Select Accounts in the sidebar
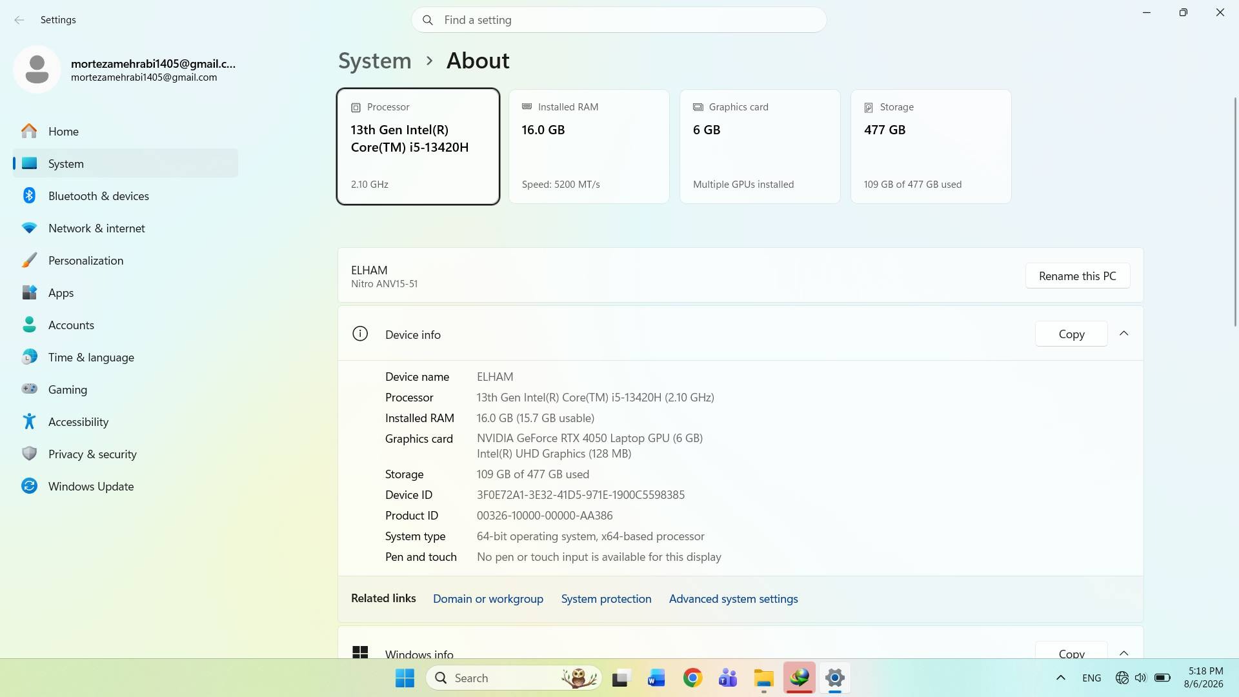Screen dimensions: 1239x697 tap(125, 325)
